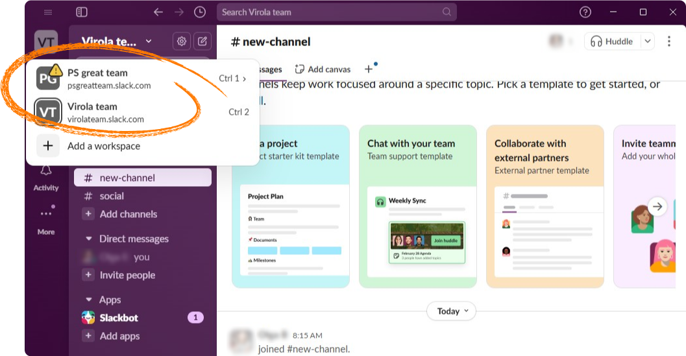Viewport: 686px width, 356px height.
Task: Go back with the left arrow
Action: coord(158,12)
